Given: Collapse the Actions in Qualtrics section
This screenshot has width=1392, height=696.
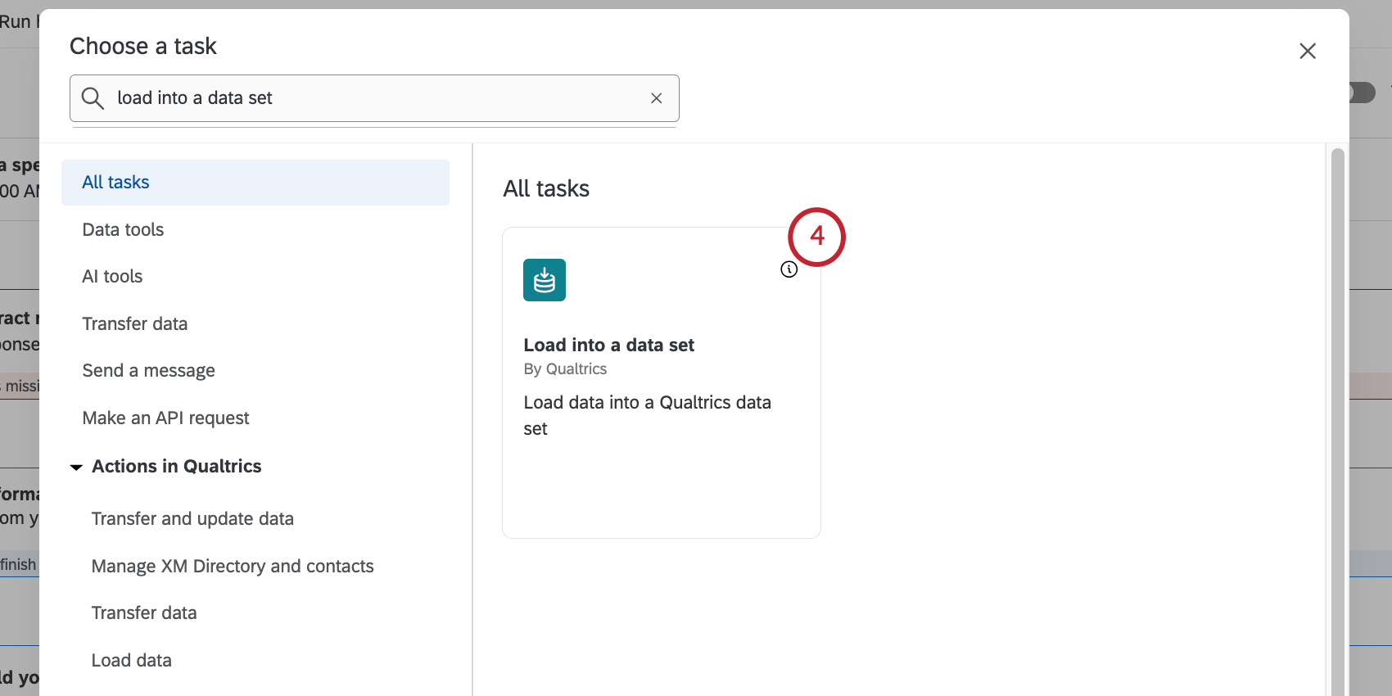Looking at the screenshot, I should (77, 467).
